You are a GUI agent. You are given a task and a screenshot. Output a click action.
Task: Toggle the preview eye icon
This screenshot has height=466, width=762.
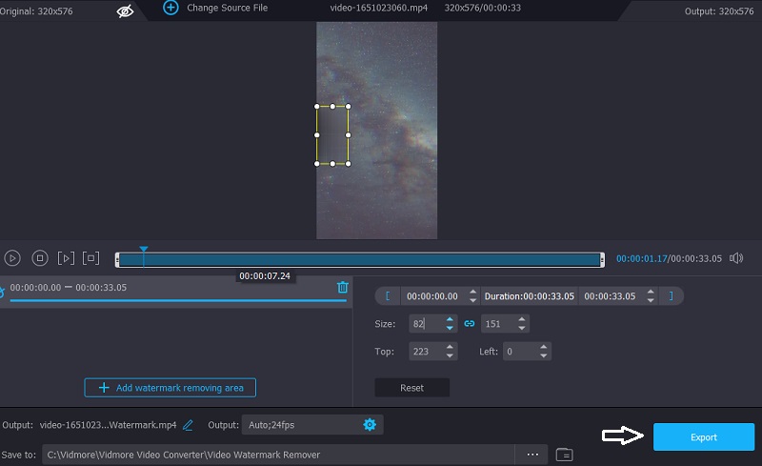(x=125, y=10)
